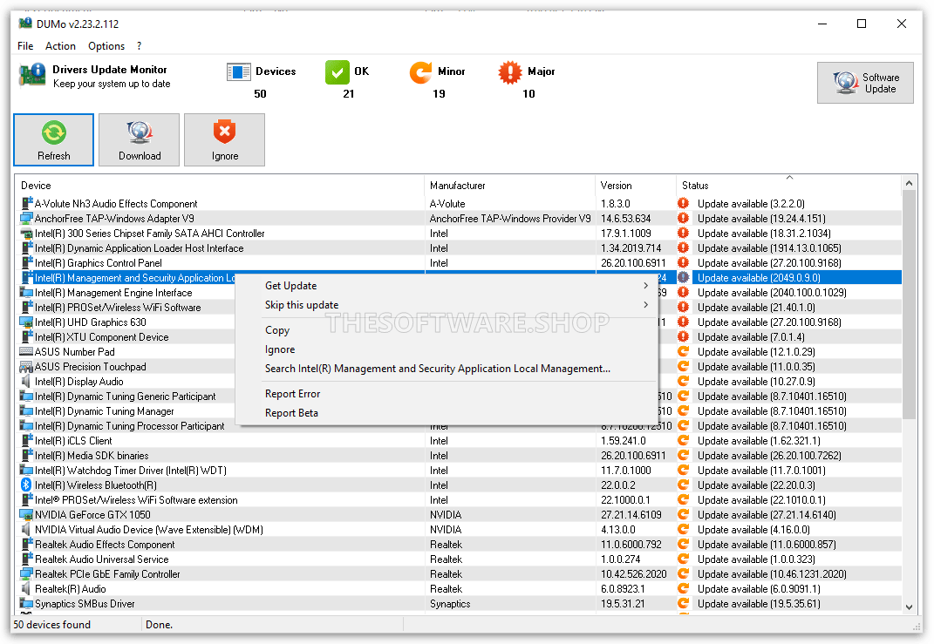This screenshot has height=644, width=934.
Task: Click the status icon for update 2049.0.9.0
Action: [683, 277]
